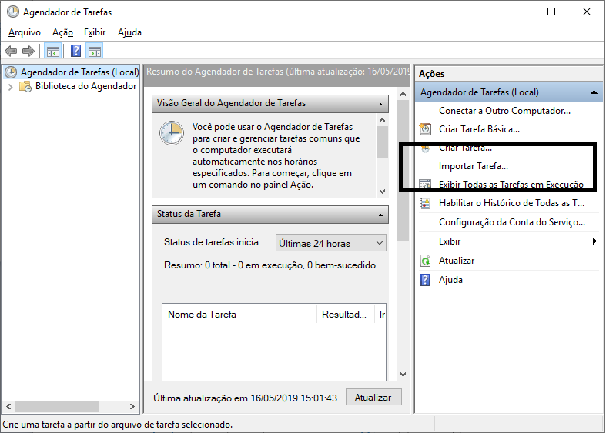
Task: Click Conectar a Outro Computador...
Action: tap(504, 111)
